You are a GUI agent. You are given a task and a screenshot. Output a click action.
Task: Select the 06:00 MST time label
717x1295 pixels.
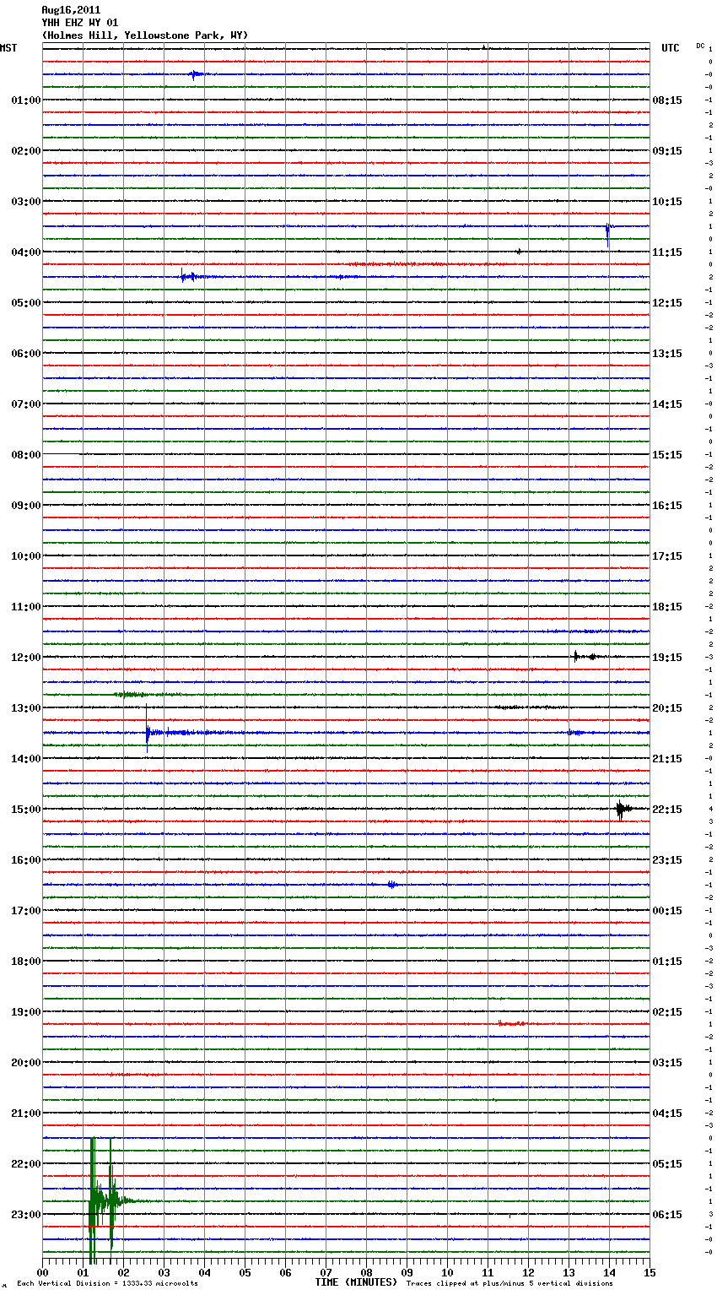click(26, 354)
